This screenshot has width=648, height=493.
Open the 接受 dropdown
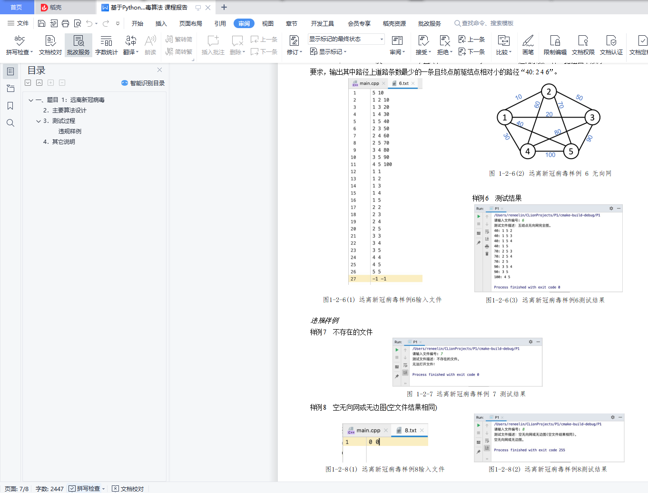(x=430, y=52)
